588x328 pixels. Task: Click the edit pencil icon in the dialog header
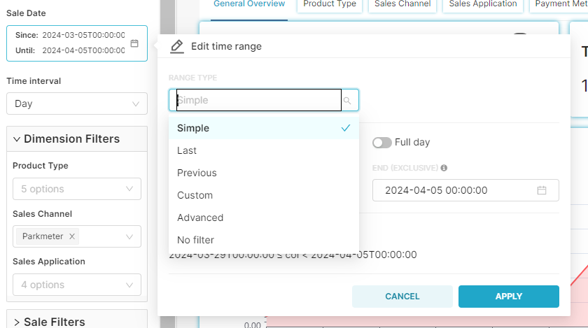177,46
